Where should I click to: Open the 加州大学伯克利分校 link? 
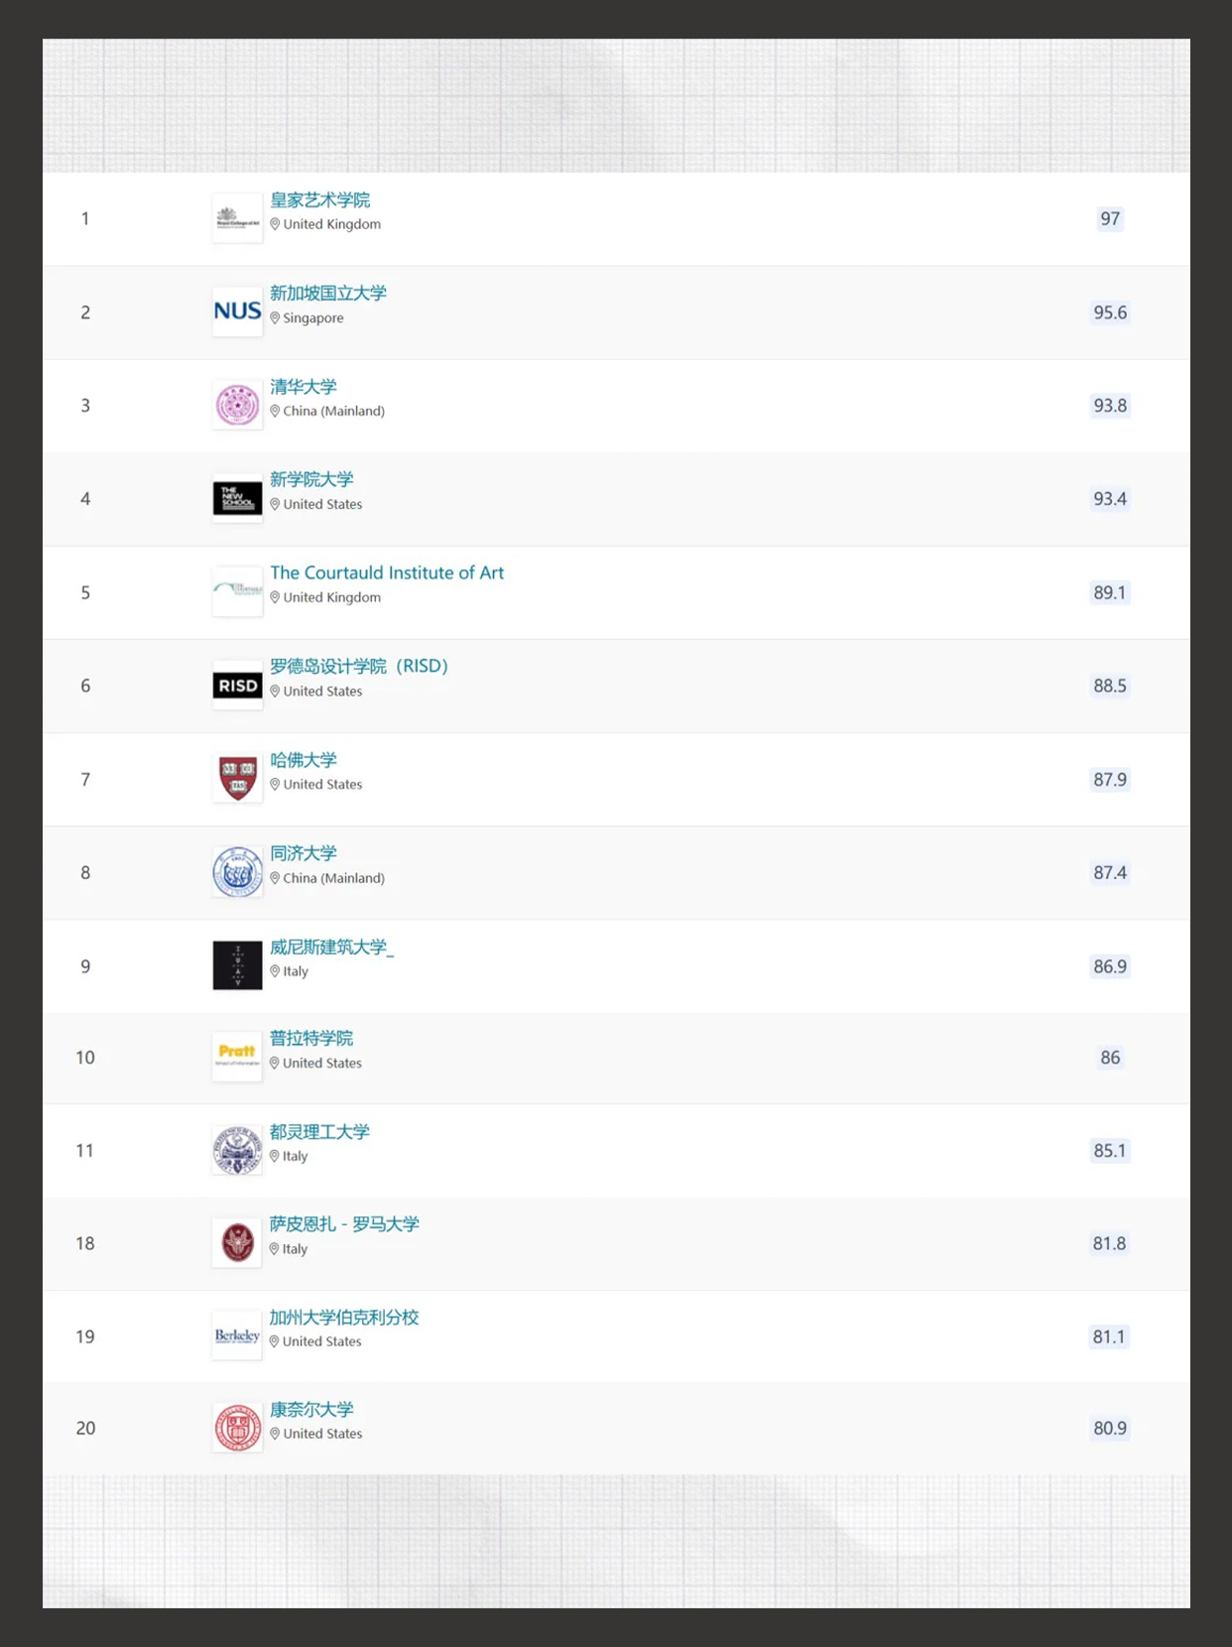[x=344, y=1318]
